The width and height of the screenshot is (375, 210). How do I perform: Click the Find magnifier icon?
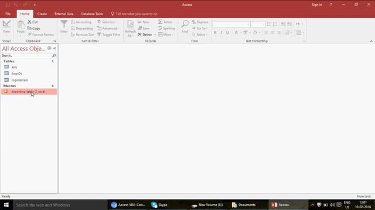(185, 24)
